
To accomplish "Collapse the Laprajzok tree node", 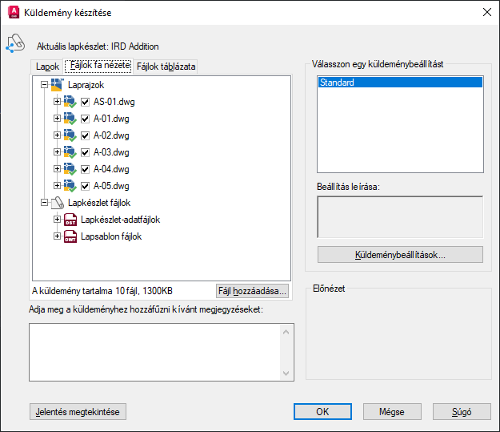I will tap(44, 85).
